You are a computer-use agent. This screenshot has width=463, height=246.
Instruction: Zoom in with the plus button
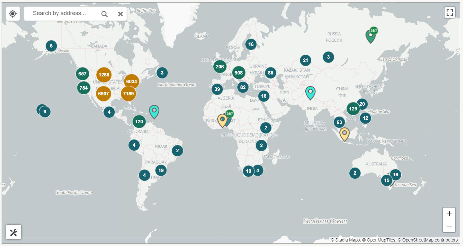coord(449,214)
